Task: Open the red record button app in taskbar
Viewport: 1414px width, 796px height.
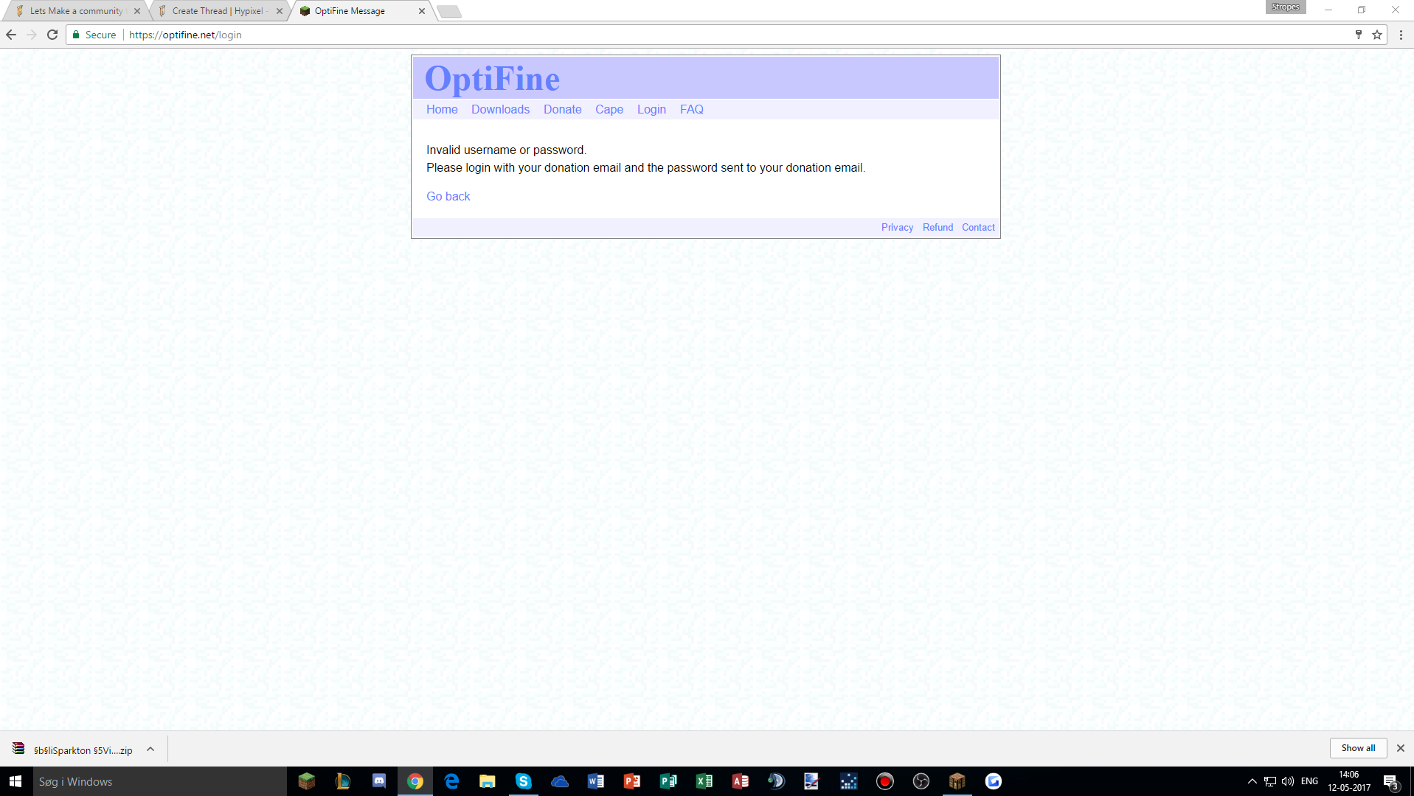Action: click(885, 781)
